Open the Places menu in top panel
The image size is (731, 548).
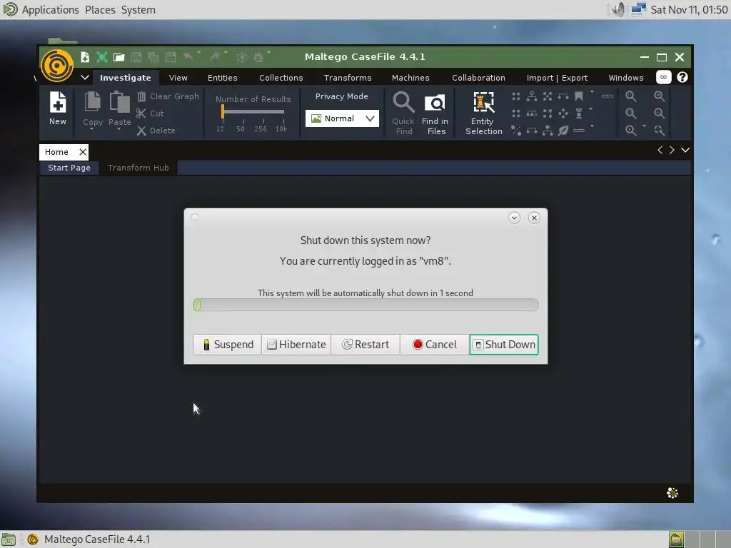click(100, 10)
